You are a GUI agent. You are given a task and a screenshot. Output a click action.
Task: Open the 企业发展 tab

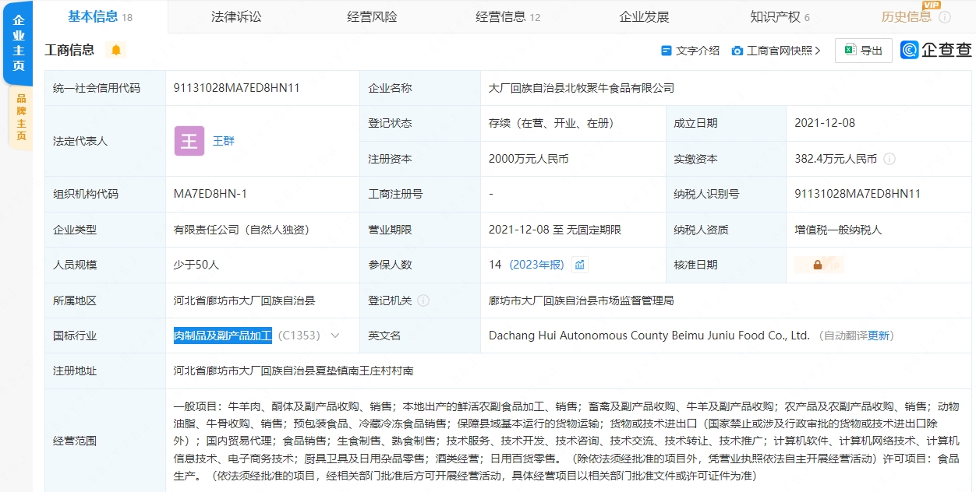pos(644,16)
